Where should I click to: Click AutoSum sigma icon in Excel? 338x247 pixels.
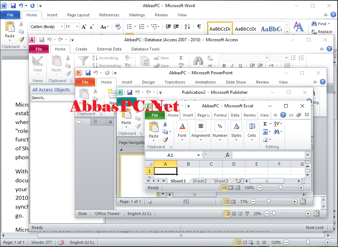pos(265,124)
